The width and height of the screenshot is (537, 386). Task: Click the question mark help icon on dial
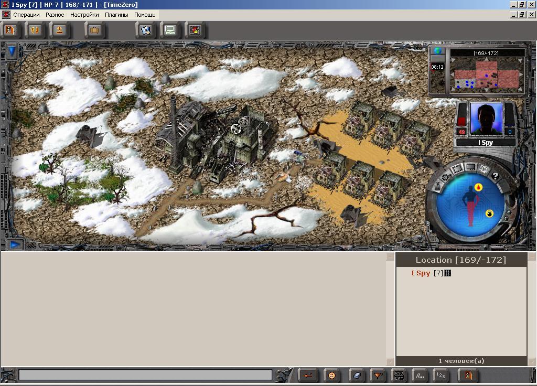point(495,176)
